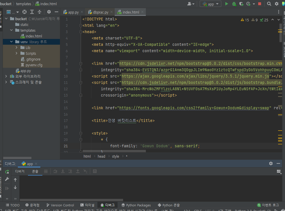Image resolution: width=285 pixels, height=211 pixels.
Task: Open the Google Fonts stylesheet link
Action: (x=194, y=108)
